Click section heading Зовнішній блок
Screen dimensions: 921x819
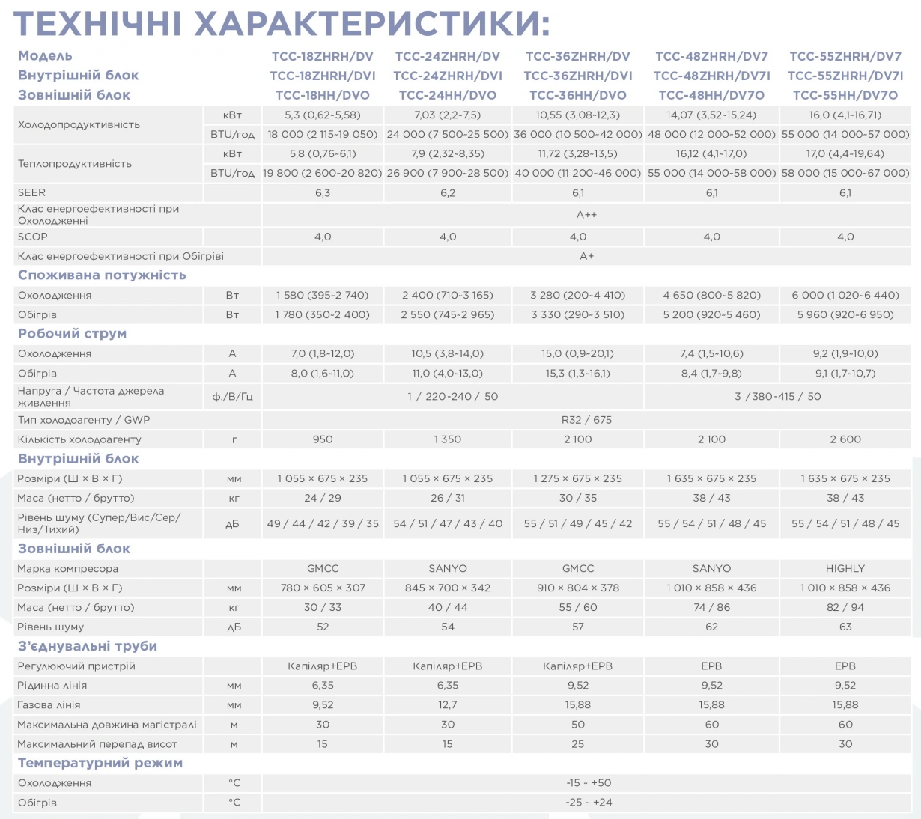[74, 549]
